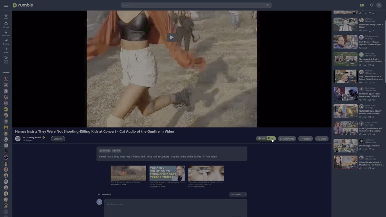Open 'Tory Lanez Goes to GP' video title
Viewport: 386px width, 217px height.
(371, 78)
